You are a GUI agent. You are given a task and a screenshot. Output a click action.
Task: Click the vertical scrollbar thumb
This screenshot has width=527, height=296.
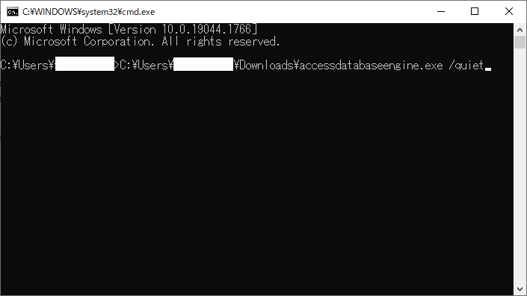[520, 42]
